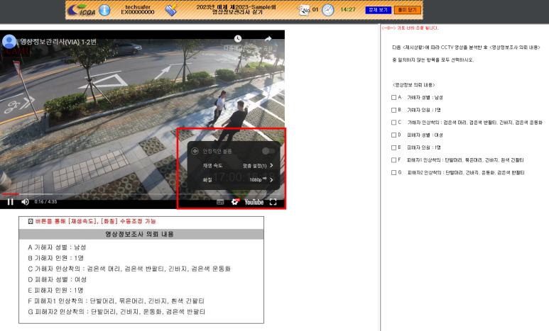Viewport: 549px width, 331px height.
Task: Click the orange 풀이 닫기 button
Action: coord(407,10)
